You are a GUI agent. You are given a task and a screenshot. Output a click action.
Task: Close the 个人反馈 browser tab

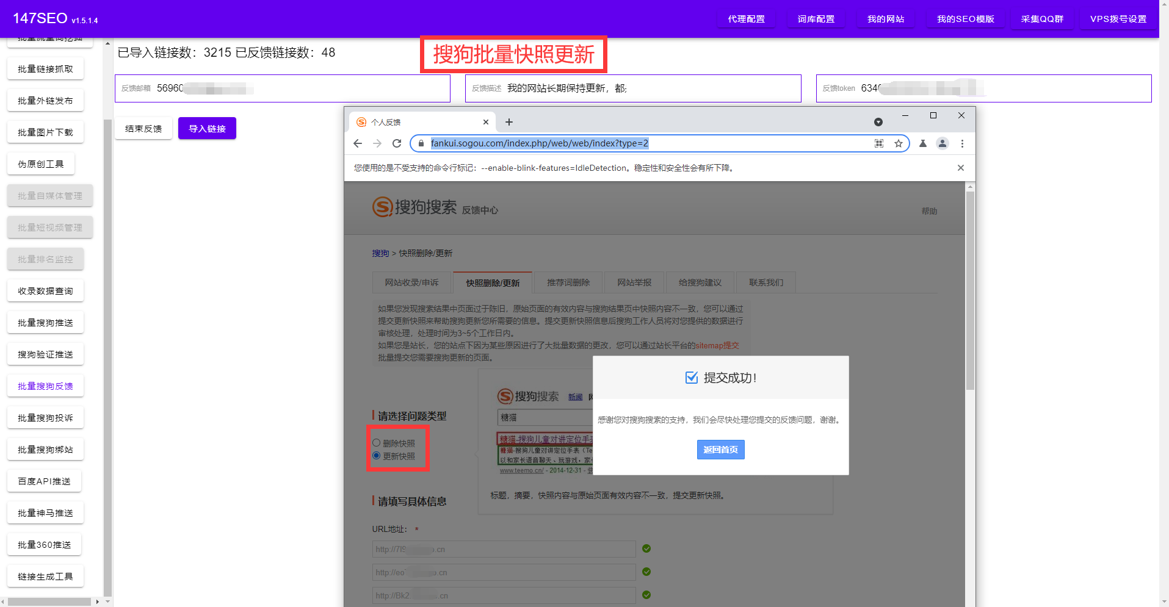point(486,122)
